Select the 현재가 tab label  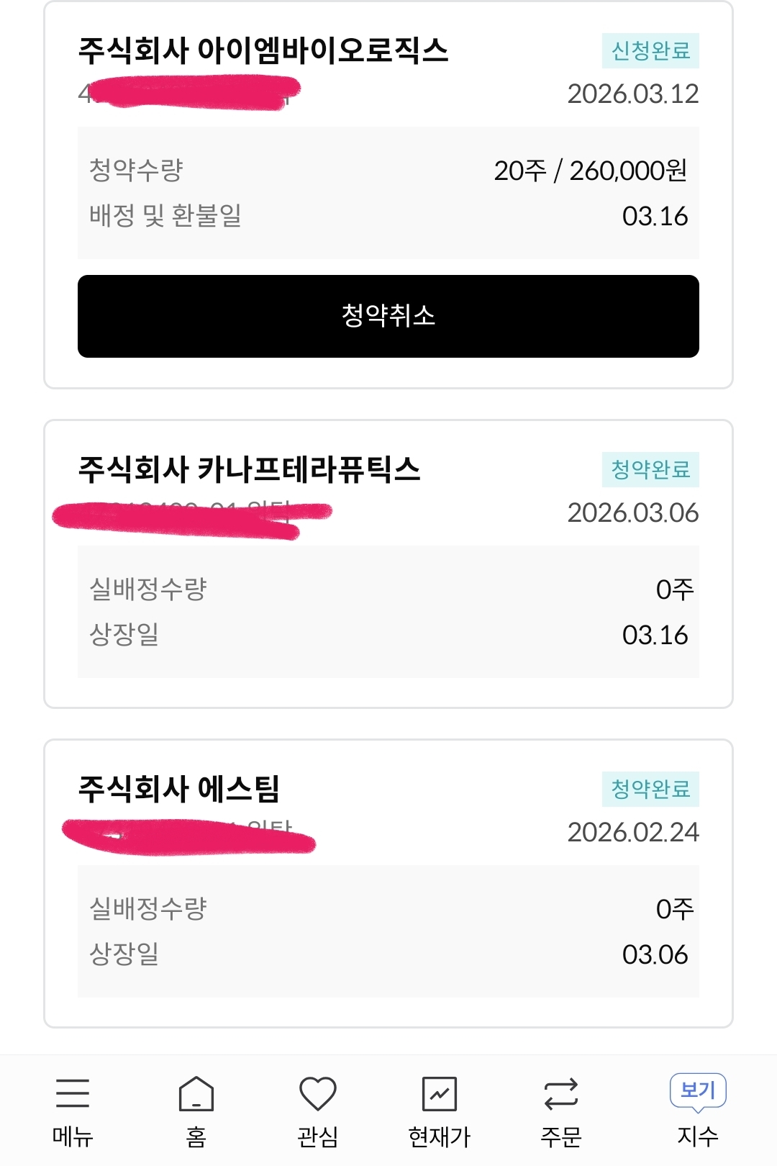pyautogui.click(x=439, y=1137)
